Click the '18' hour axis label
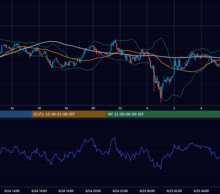Screen dimensions: 220x194 66,108
